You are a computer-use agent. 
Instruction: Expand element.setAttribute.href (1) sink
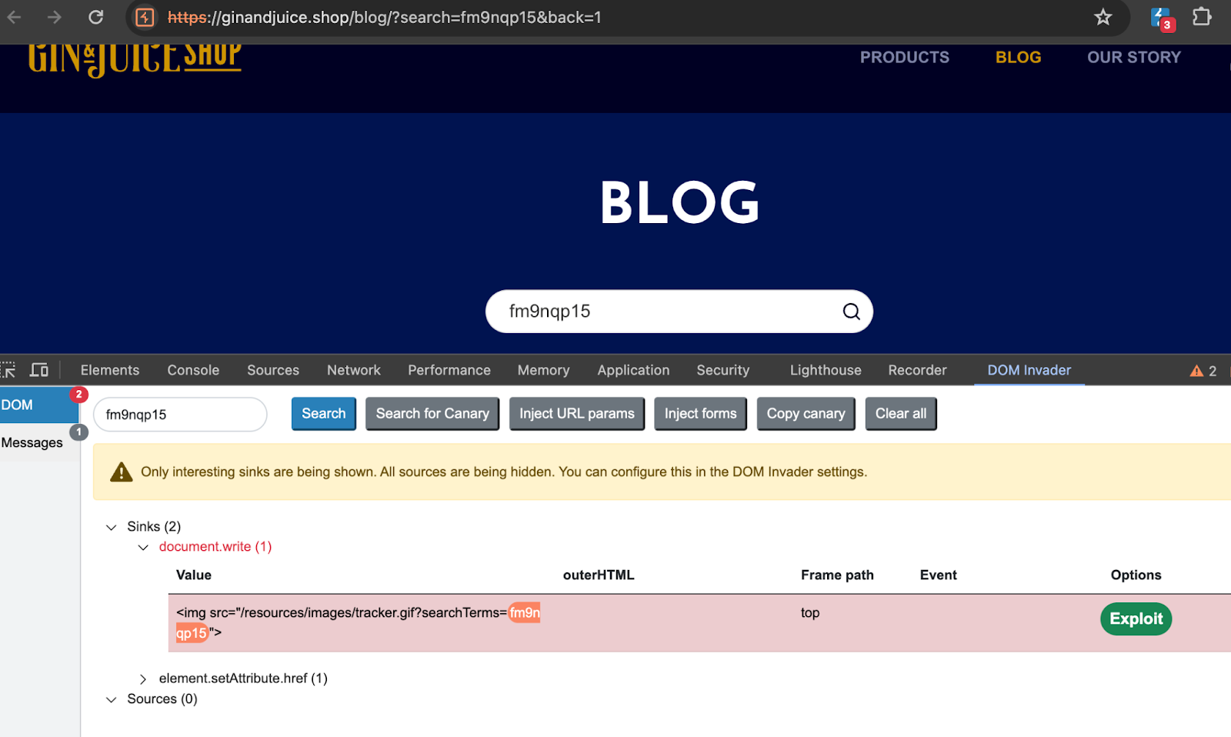[143, 679]
